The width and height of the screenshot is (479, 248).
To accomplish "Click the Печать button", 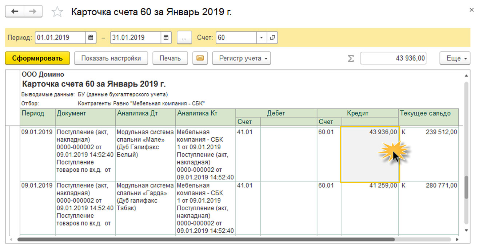I will click(170, 58).
